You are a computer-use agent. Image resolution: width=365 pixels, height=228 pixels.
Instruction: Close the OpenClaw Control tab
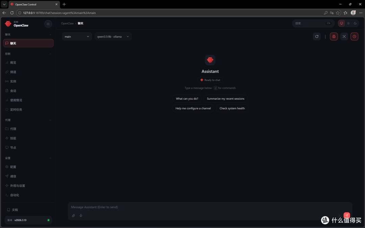tap(56, 4)
